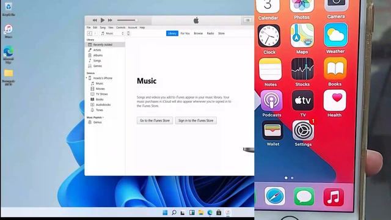Switch to the Browse tab
This screenshot has height=220, width=391.
198,34
